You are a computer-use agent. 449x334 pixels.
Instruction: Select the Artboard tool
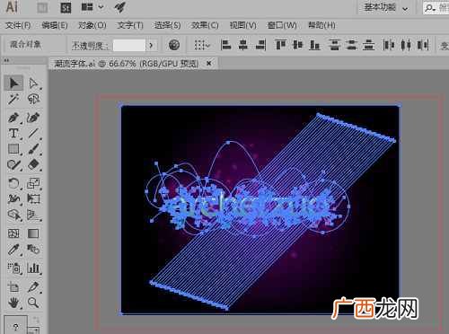(13, 287)
